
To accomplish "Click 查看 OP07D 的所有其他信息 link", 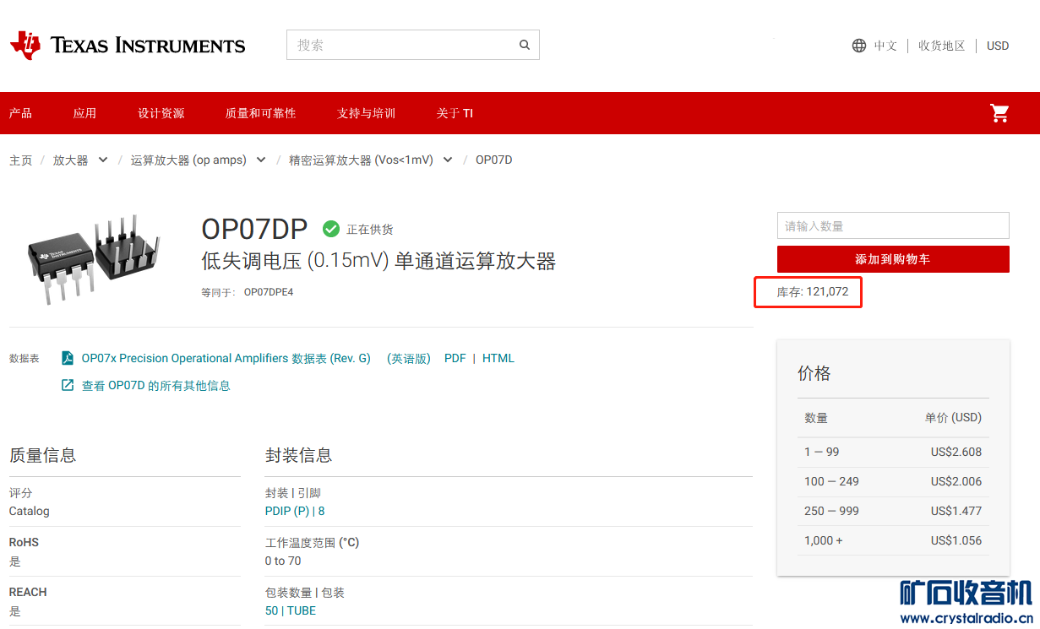I will pos(155,385).
